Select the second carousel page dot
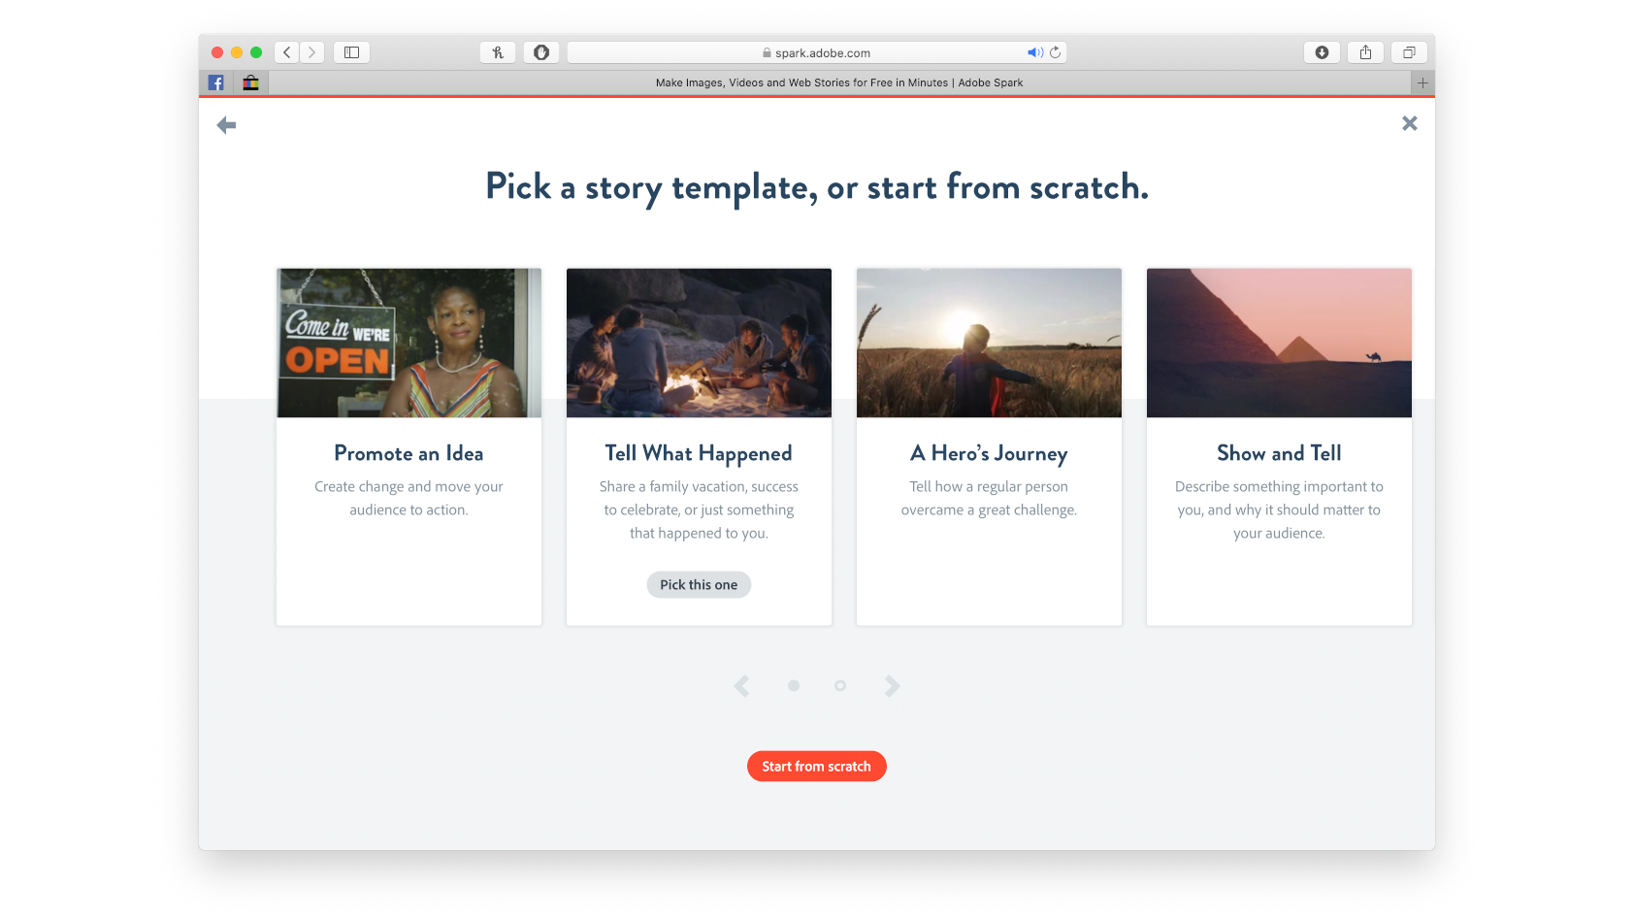This screenshot has width=1634, height=919. click(x=840, y=686)
